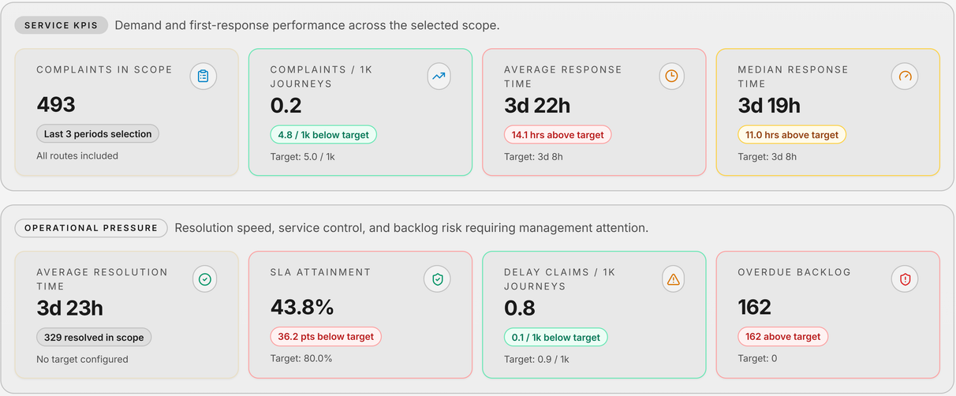
Task: Click the '329 resolved in scope' pill
Action: 94,338
